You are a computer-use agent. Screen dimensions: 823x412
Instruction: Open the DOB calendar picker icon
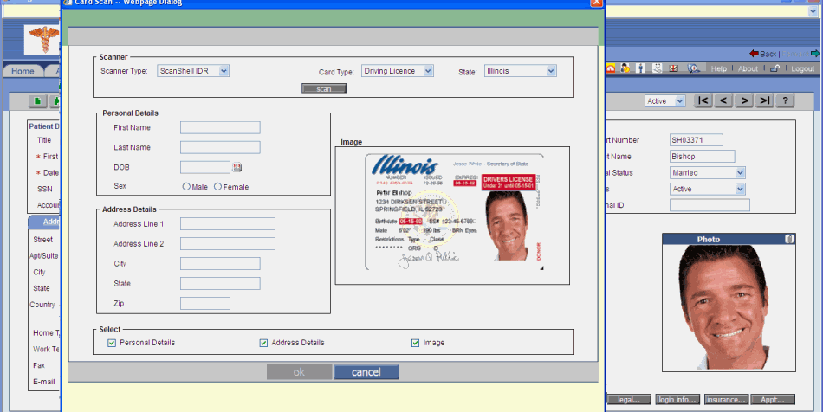237,167
